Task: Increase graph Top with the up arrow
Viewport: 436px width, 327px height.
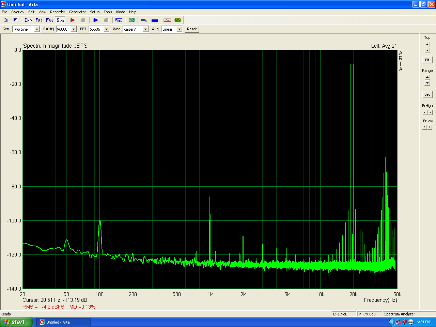Action: point(427,45)
